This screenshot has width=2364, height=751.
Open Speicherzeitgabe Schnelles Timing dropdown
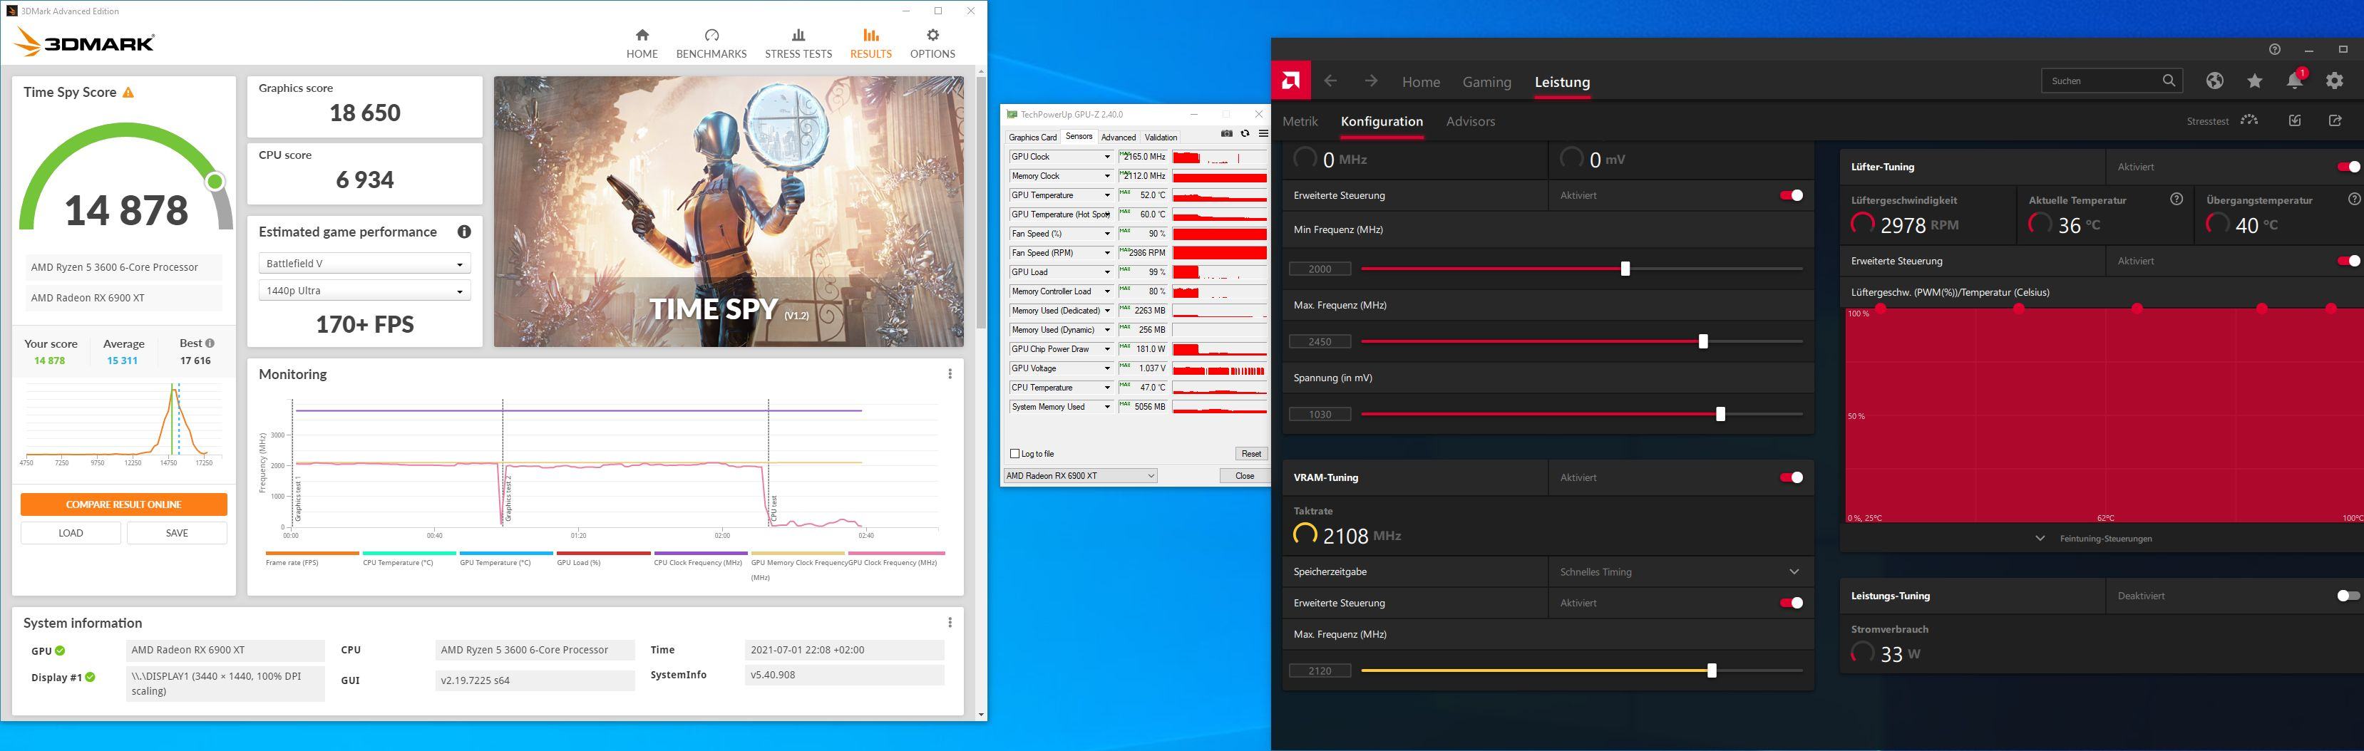click(1680, 572)
